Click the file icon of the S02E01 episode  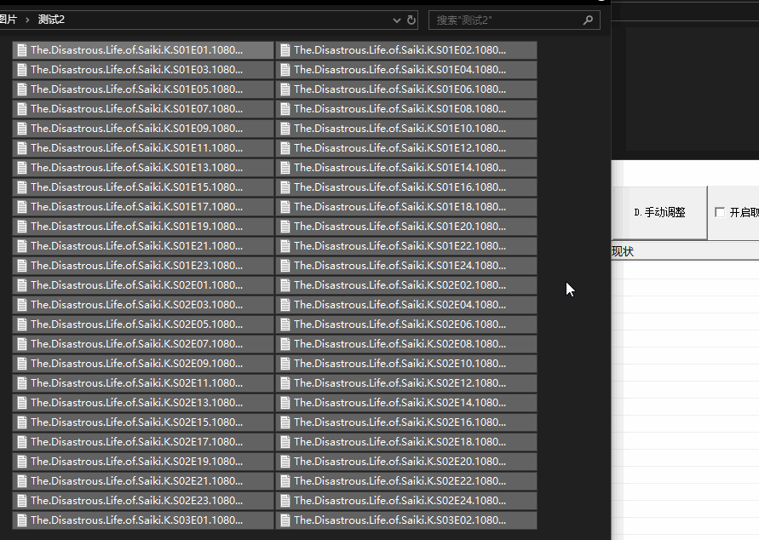coord(22,285)
